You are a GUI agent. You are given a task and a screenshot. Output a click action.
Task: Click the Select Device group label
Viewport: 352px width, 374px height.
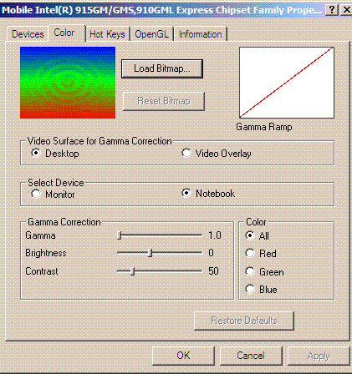(x=56, y=183)
